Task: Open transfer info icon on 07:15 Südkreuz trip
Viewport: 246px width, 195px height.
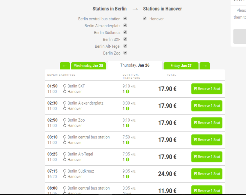Action: (x=127, y=177)
